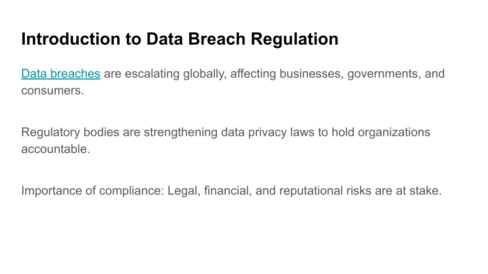This screenshot has width=488, height=274.
Task: Click the word 'strengthening' in second paragraph
Action: (181, 132)
